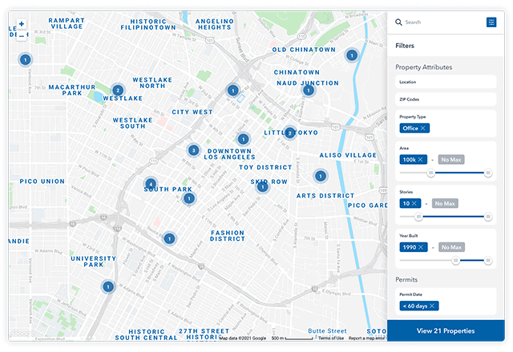513x352 pixels.
Task: Click the marker 1 near University Park
Action: (108, 286)
